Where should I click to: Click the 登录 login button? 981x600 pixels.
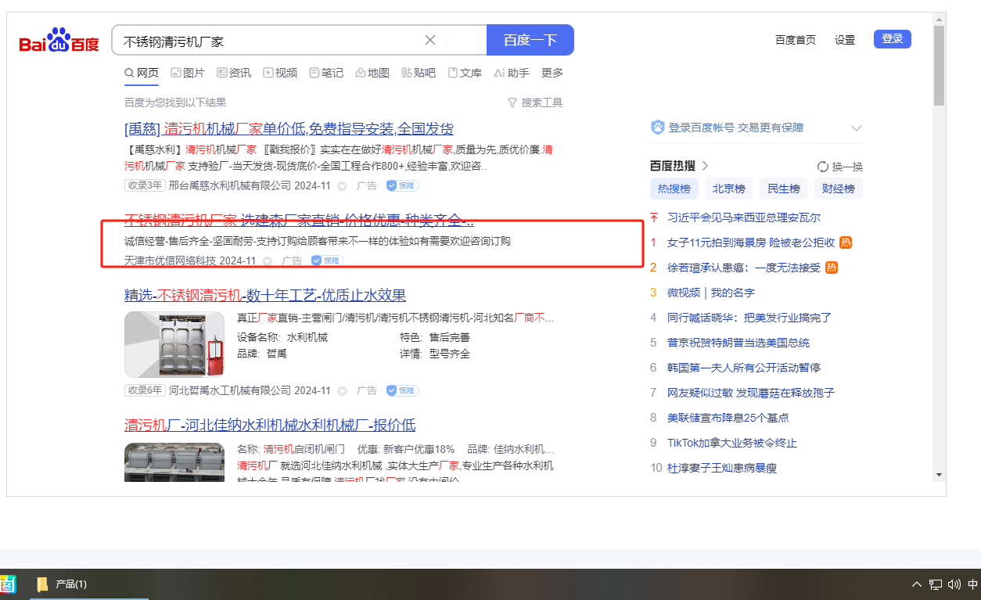click(x=892, y=39)
